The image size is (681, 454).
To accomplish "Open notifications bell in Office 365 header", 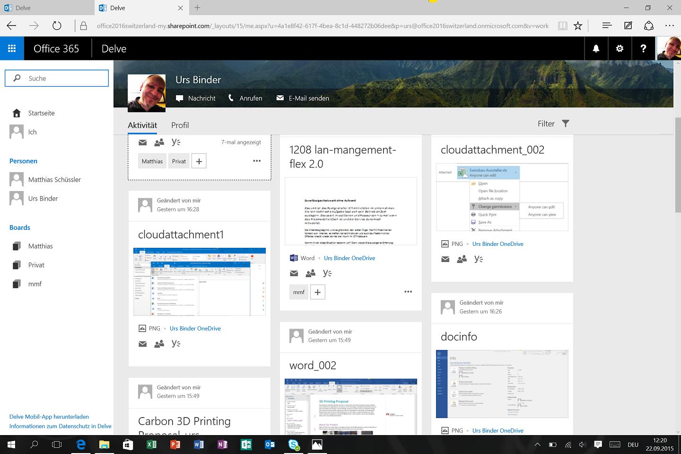I will [596, 48].
